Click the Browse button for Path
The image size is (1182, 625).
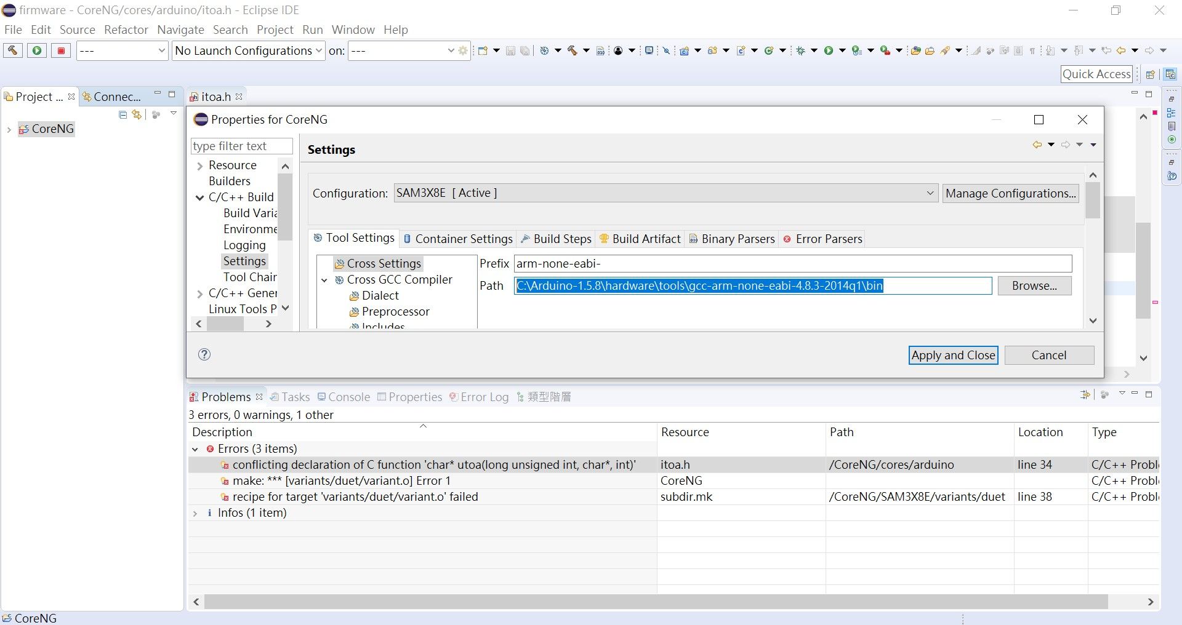[1034, 285]
